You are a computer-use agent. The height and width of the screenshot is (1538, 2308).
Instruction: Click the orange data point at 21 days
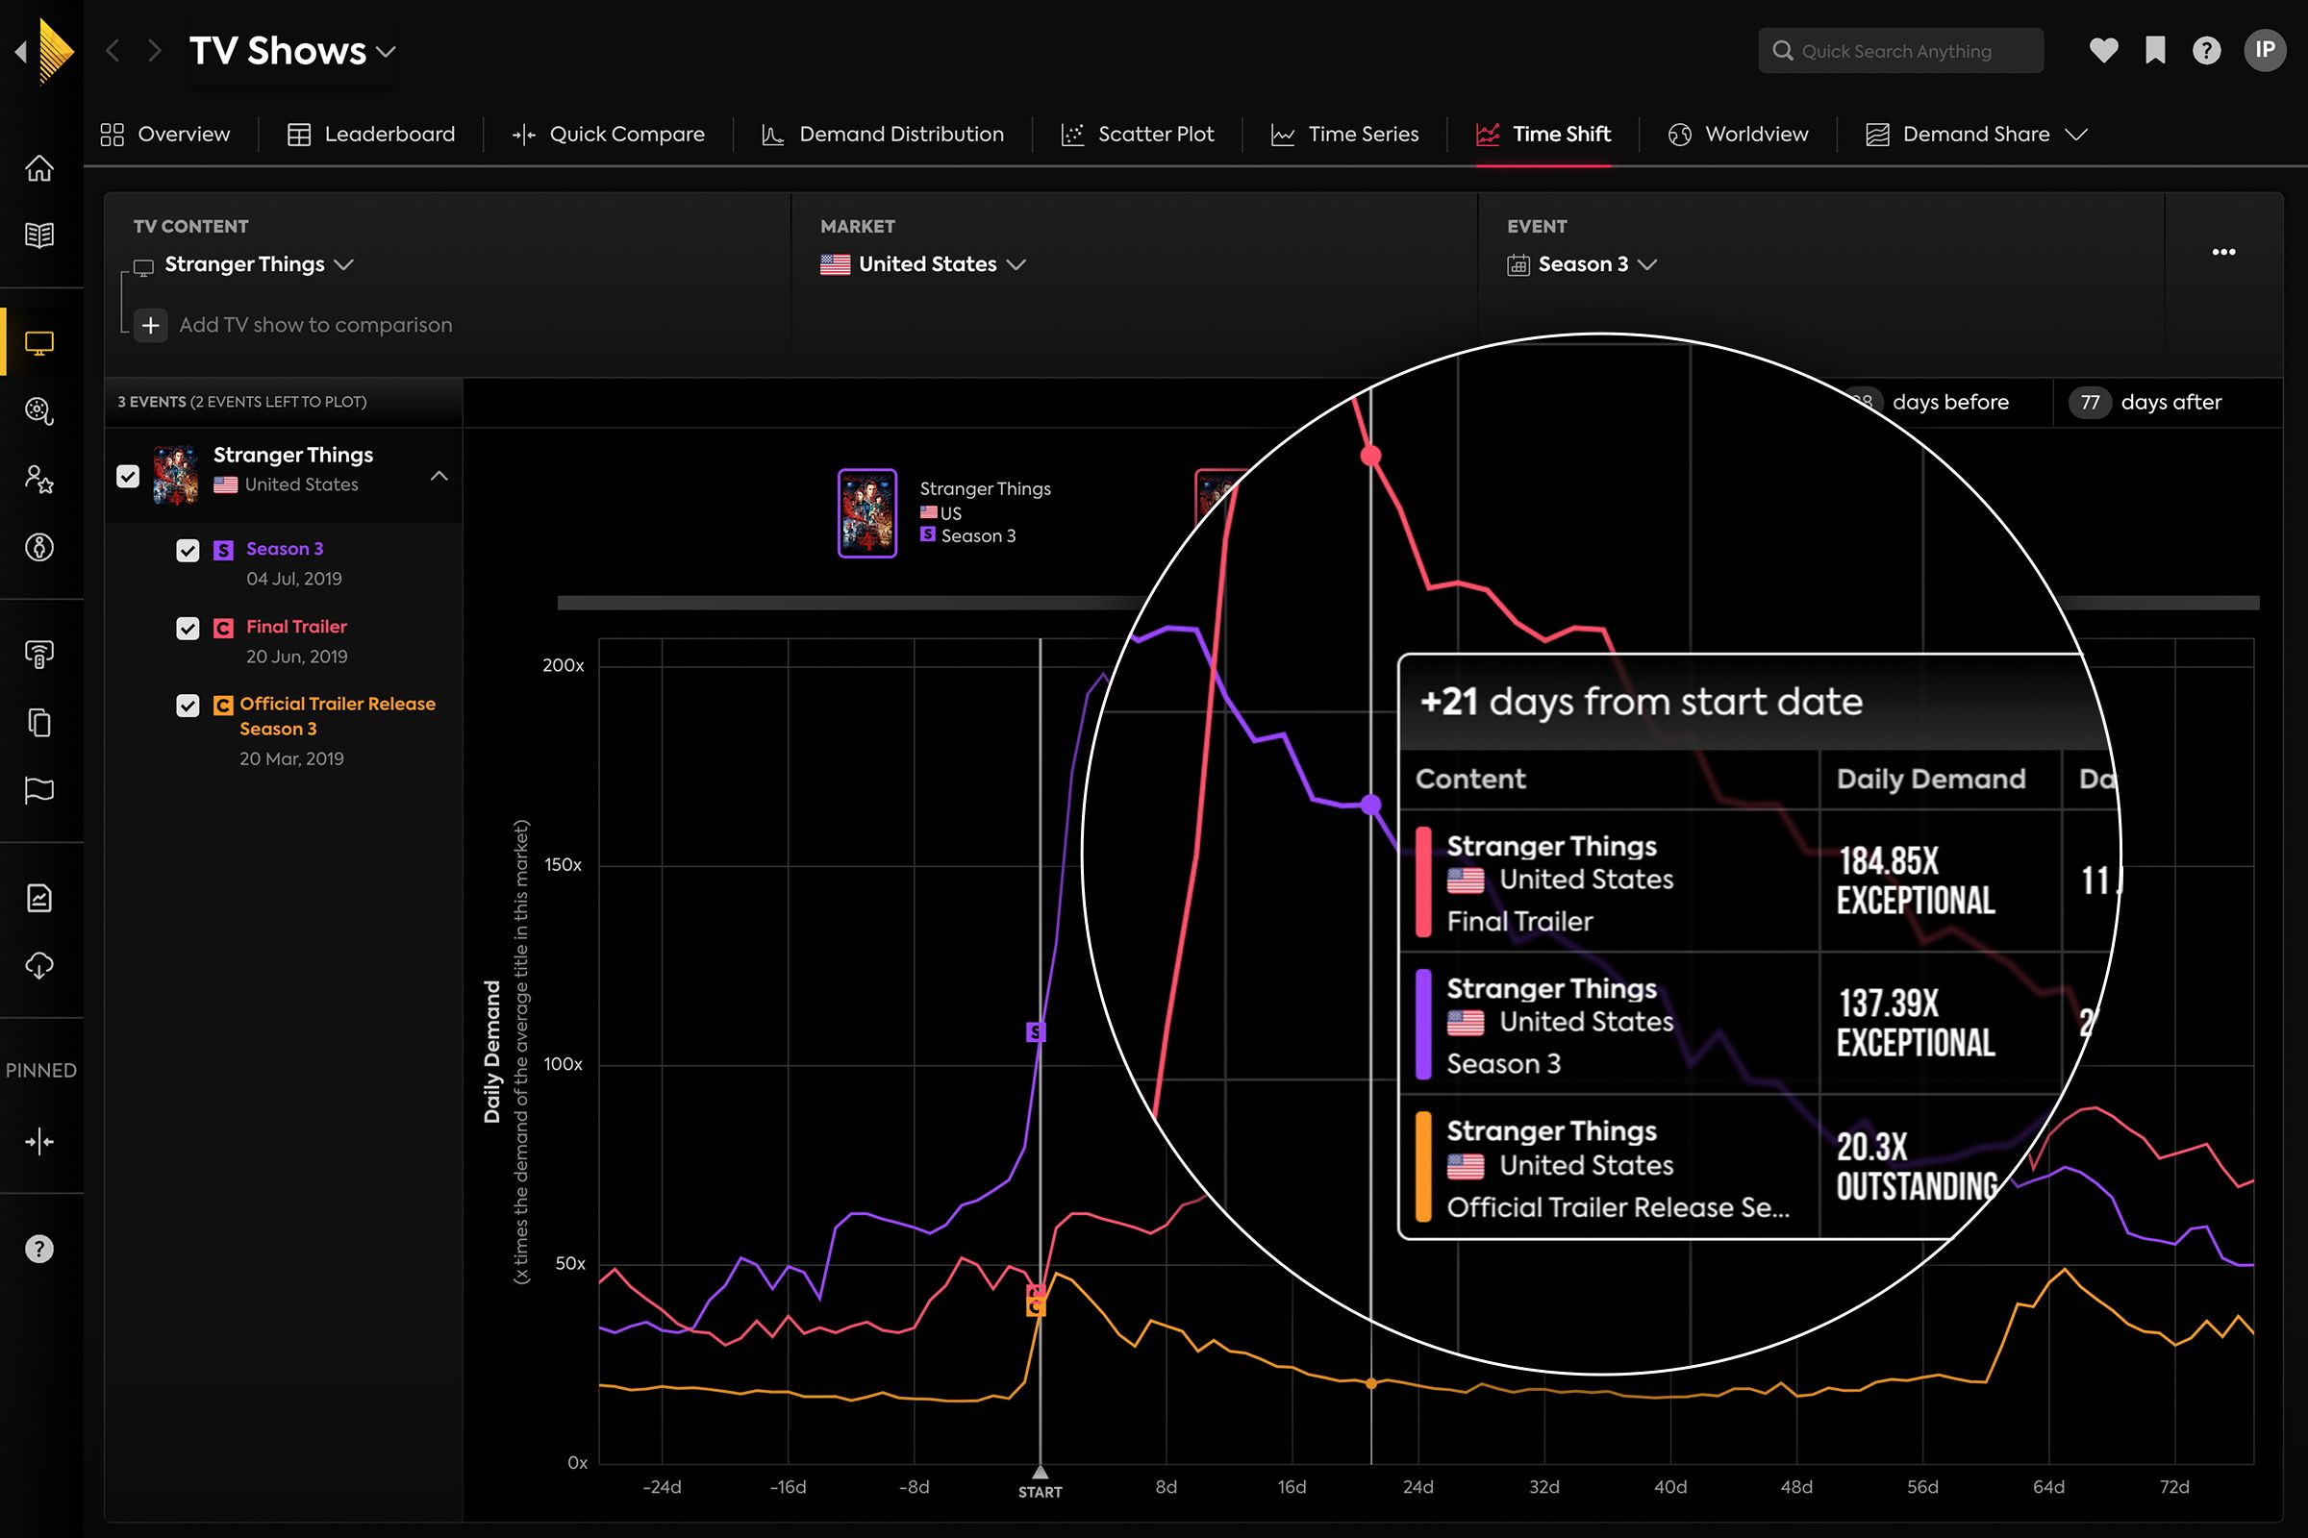pos(1371,1384)
